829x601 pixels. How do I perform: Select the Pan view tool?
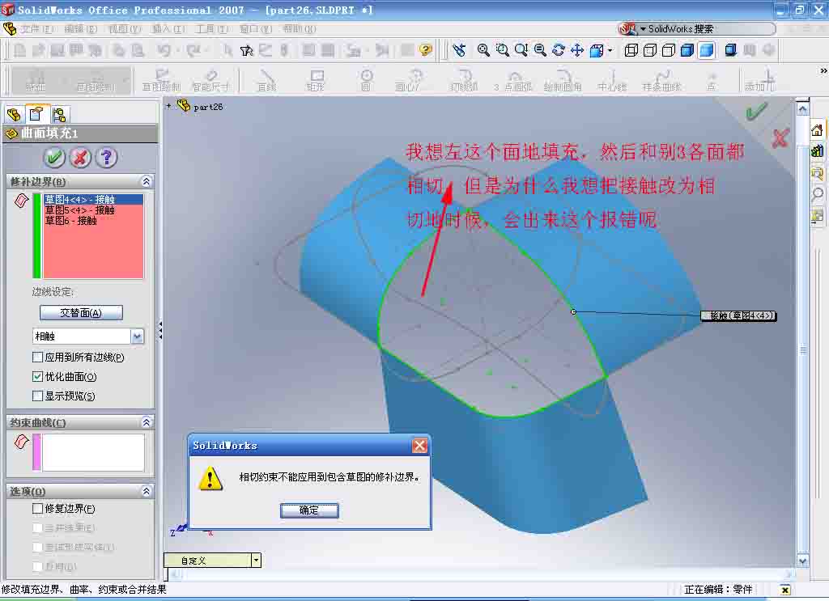[x=576, y=50]
